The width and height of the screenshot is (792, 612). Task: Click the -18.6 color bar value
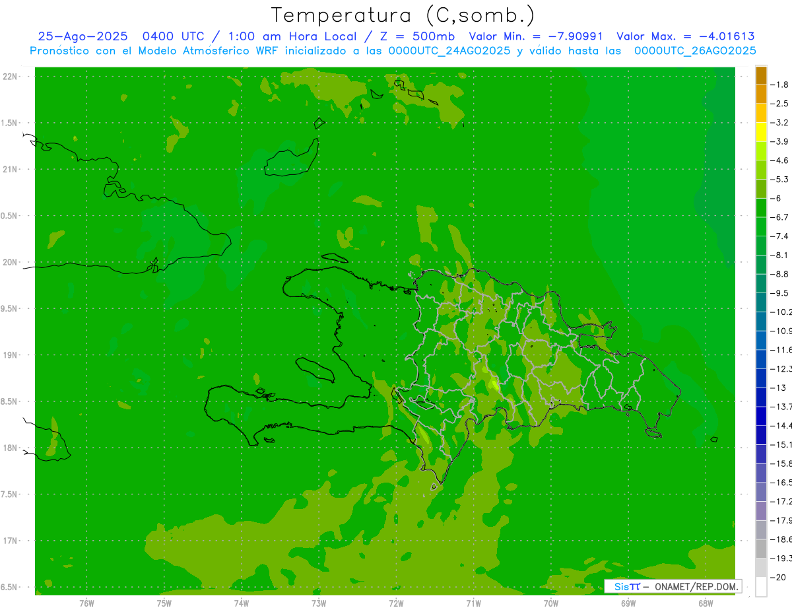(781, 539)
